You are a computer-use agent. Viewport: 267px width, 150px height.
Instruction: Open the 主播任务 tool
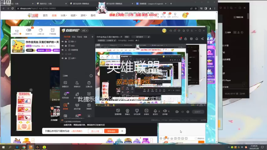[89, 84]
